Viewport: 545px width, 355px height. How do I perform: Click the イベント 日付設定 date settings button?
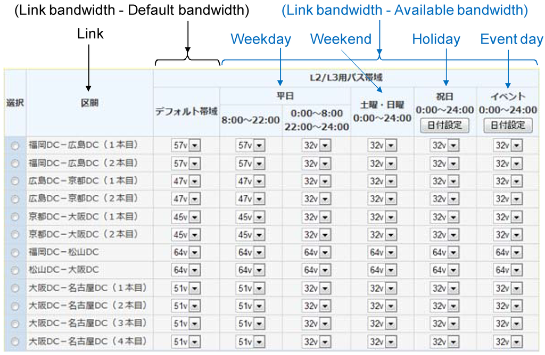tap(507, 125)
